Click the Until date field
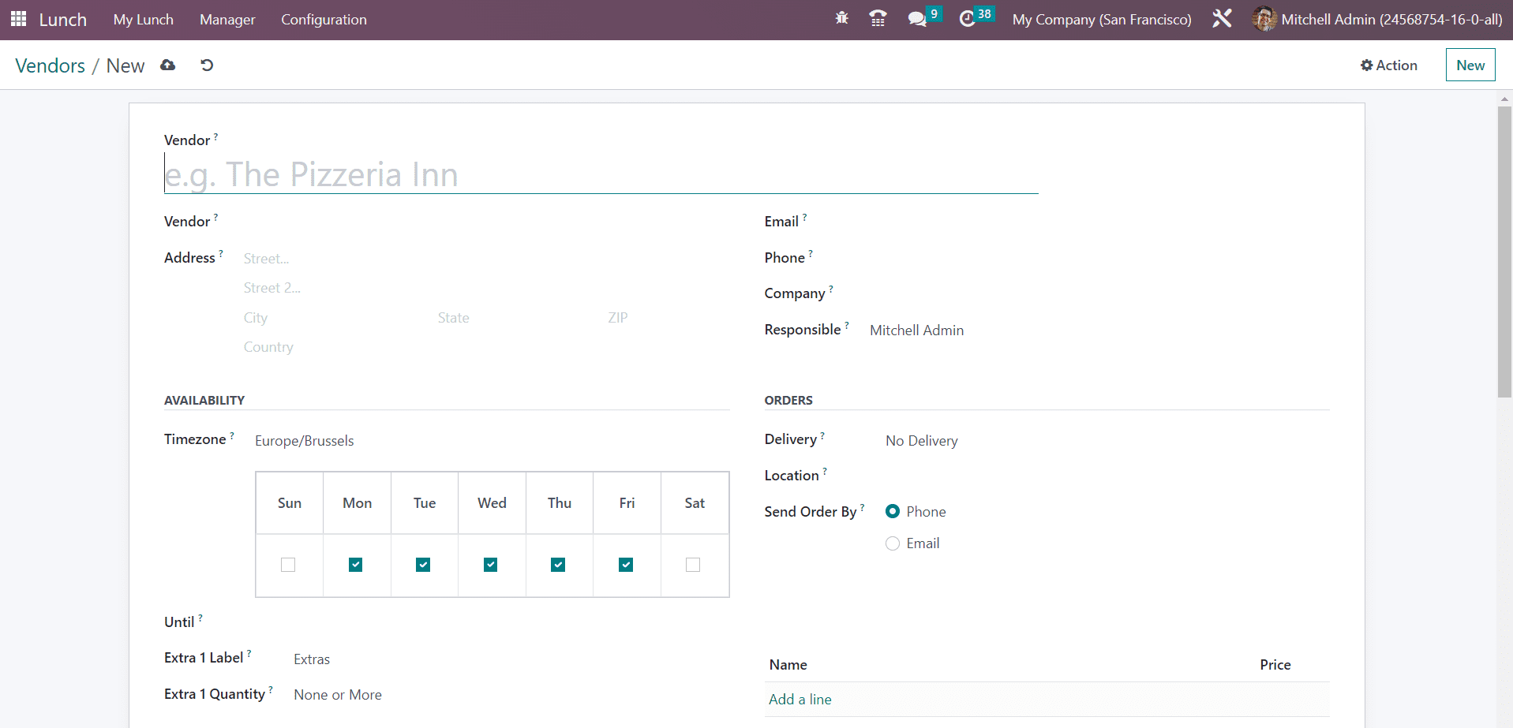 (511, 622)
